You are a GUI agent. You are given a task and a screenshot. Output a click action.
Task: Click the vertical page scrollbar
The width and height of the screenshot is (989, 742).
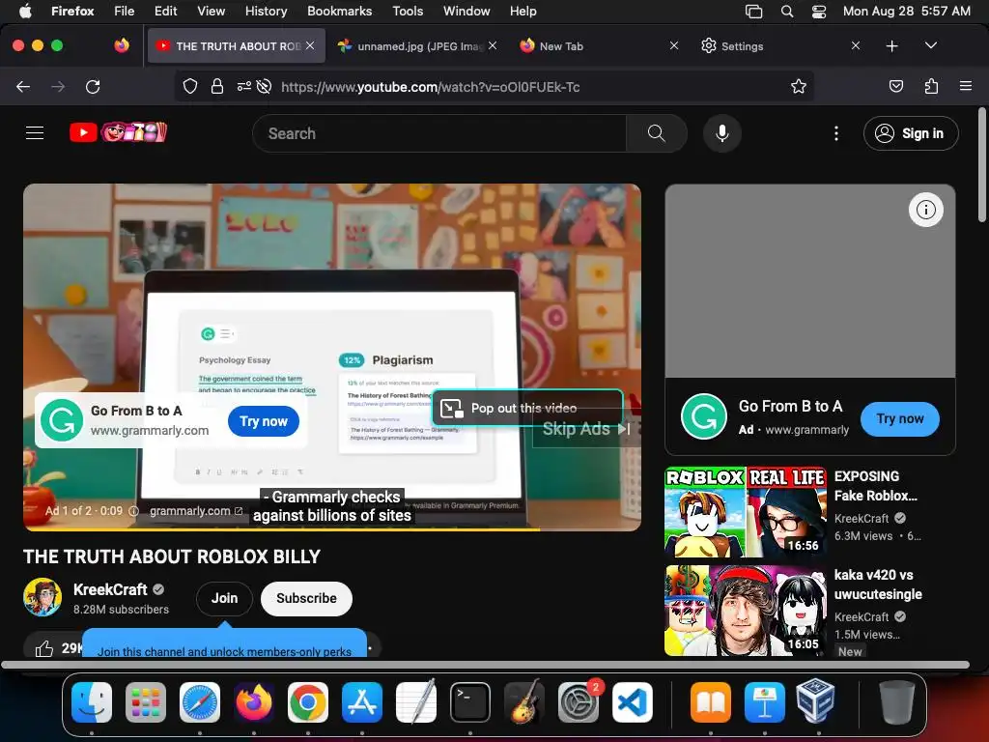click(x=981, y=165)
